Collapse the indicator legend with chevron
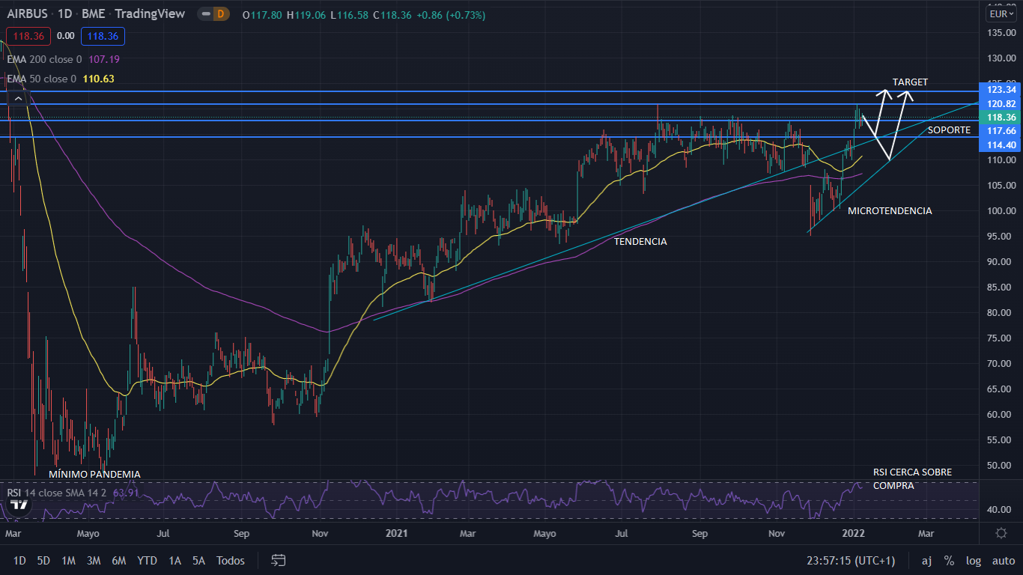Screen dimensions: 1023x575 [18, 98]
